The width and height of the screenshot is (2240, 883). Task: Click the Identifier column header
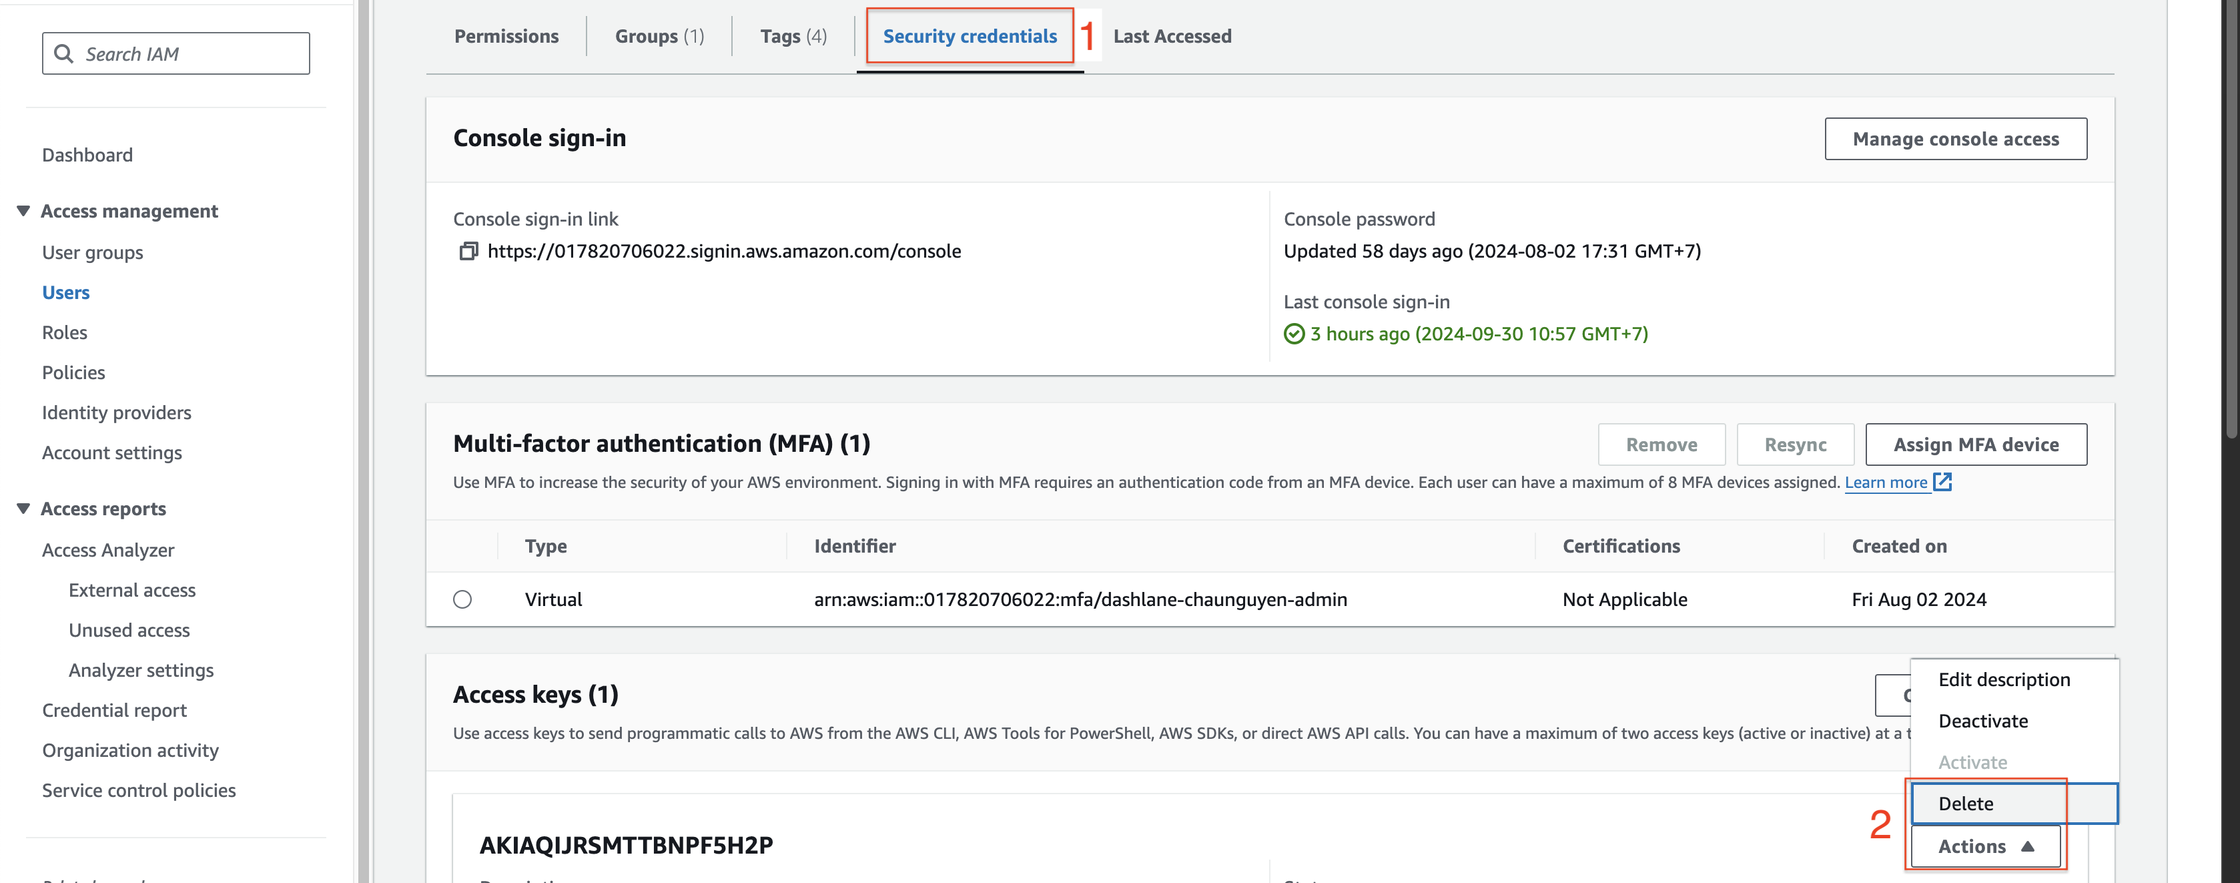click(855, 547)
